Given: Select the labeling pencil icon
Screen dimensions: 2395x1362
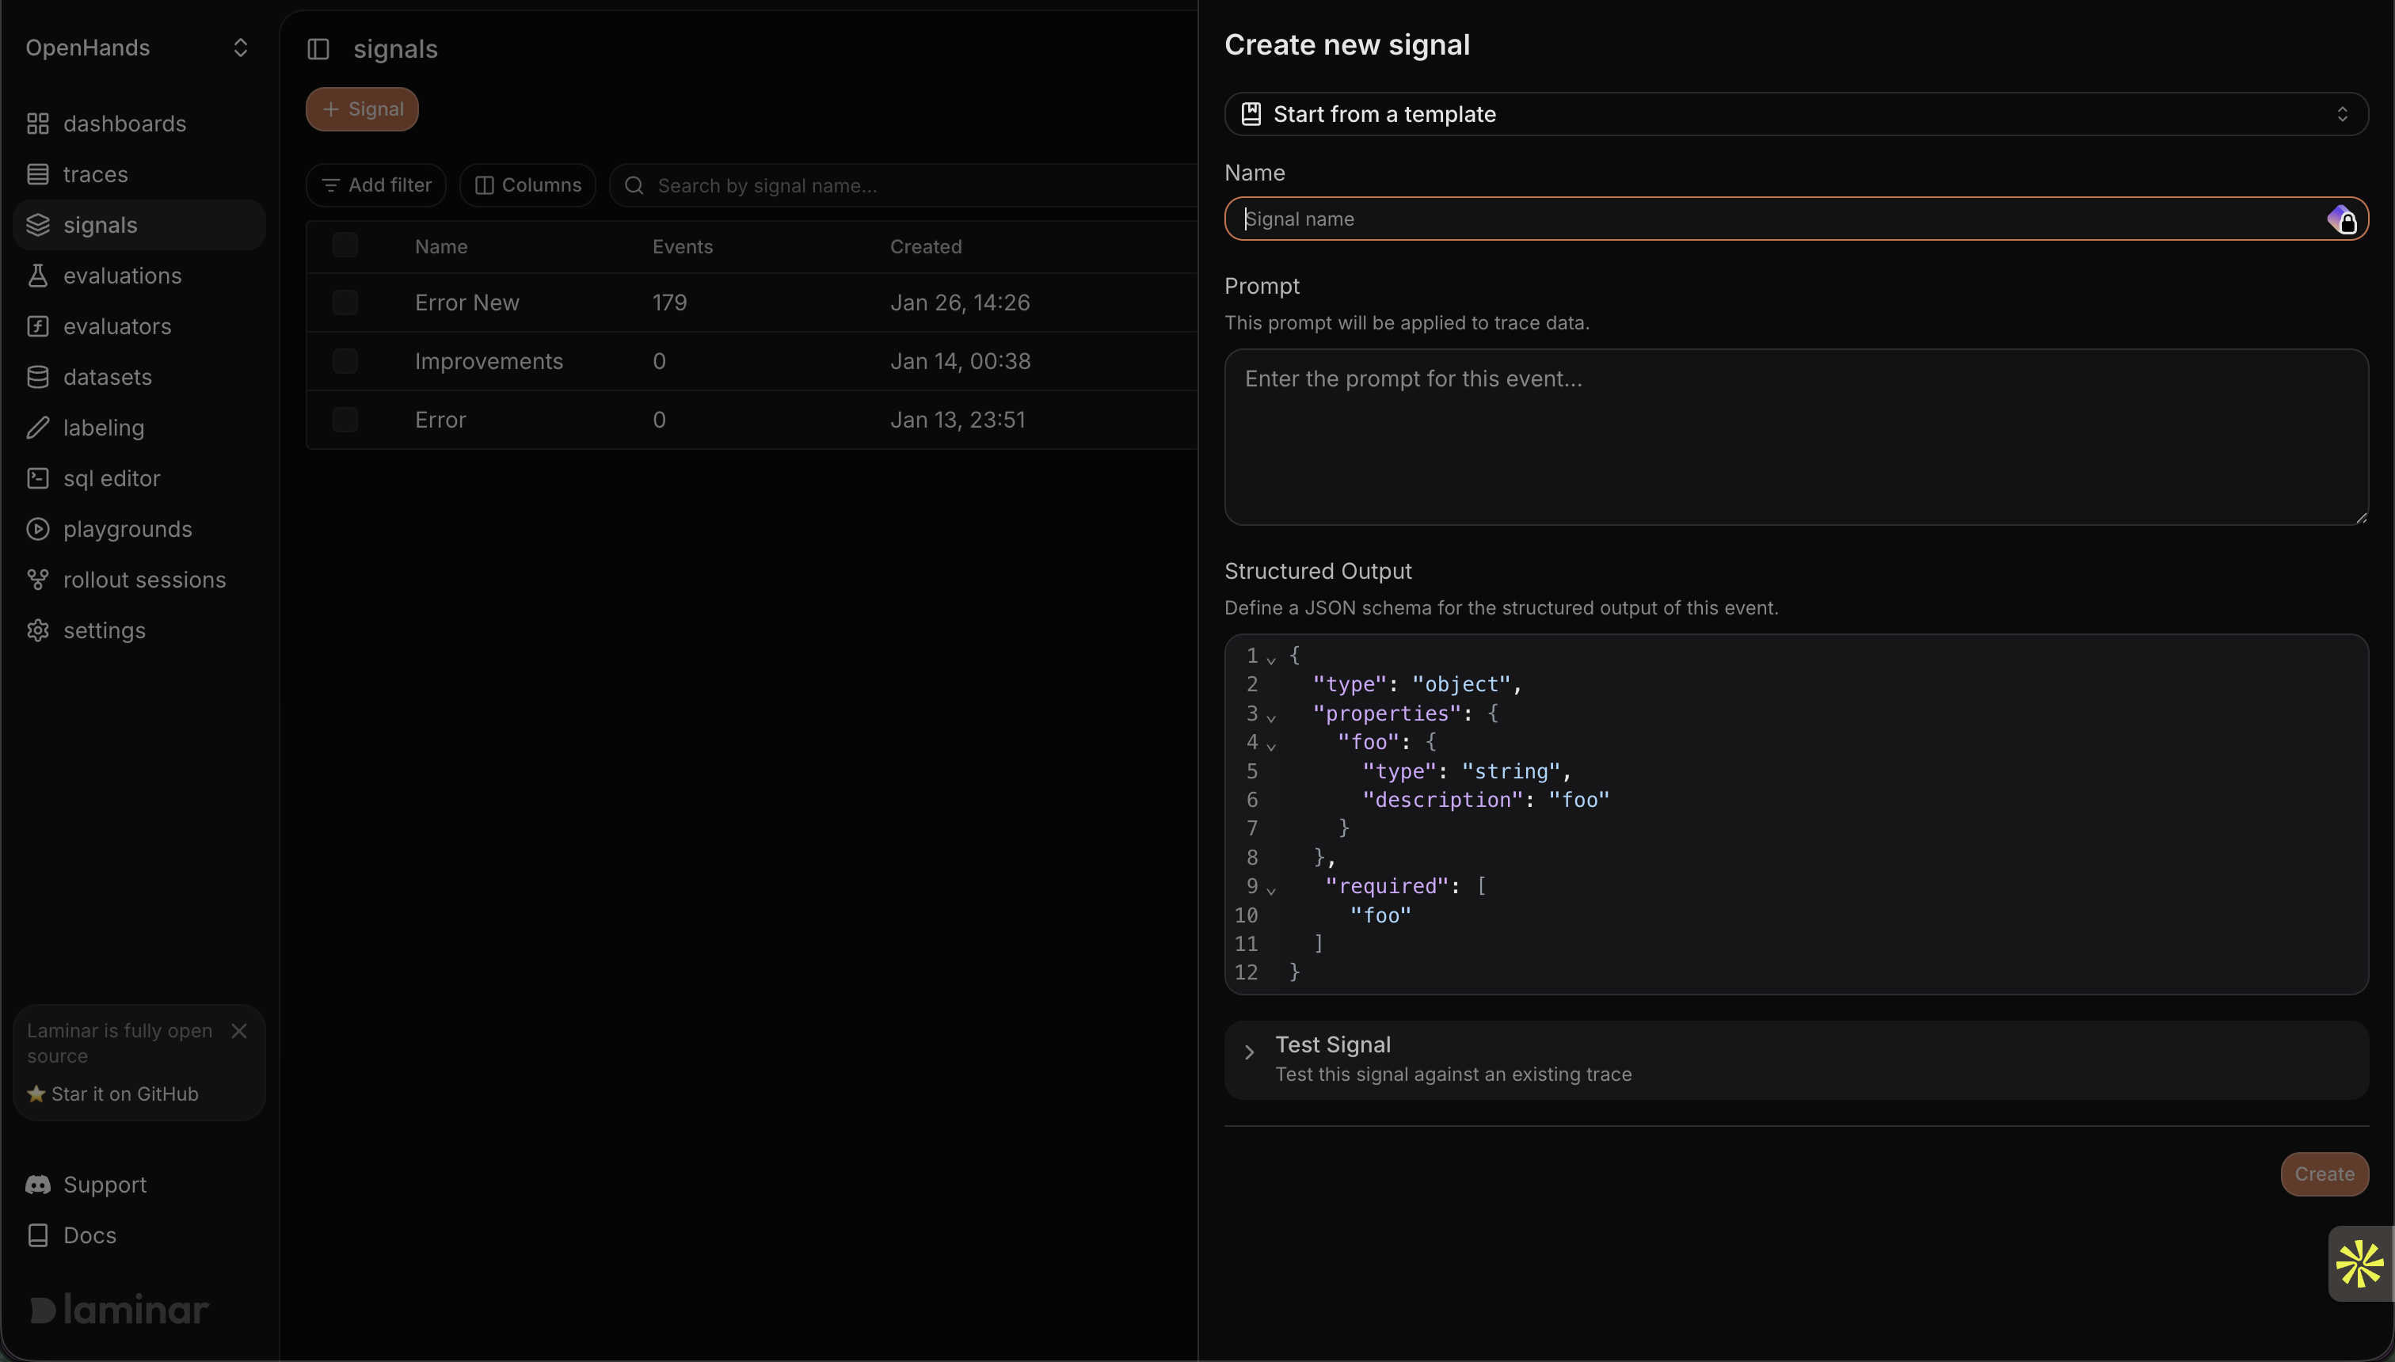Looking at the screenshot, I should [x=38, y=428].
